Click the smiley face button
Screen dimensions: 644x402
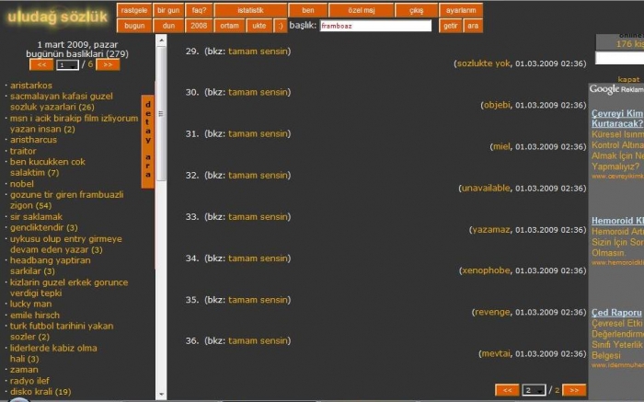281,26
